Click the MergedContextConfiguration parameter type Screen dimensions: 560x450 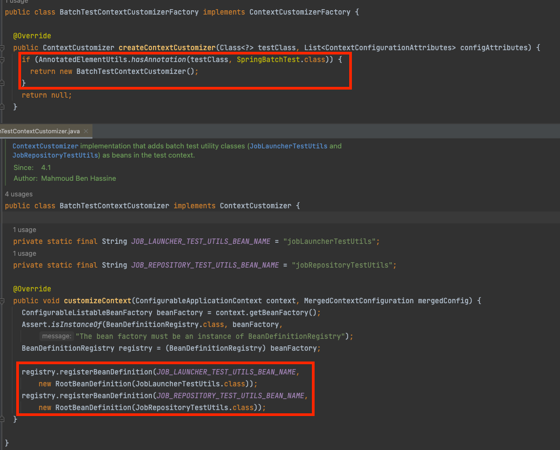coord(358,301)
